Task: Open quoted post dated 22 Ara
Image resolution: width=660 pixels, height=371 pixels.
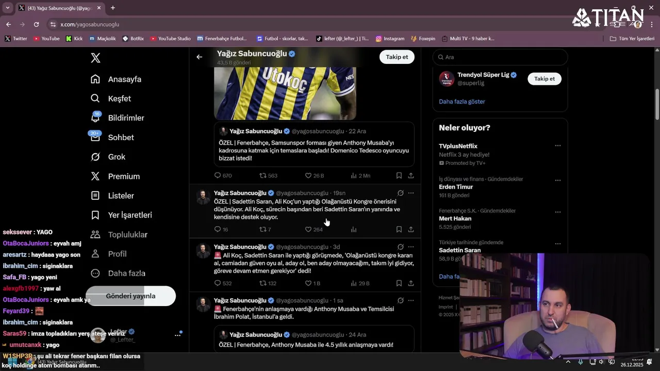Action: (x=314, y=144)
